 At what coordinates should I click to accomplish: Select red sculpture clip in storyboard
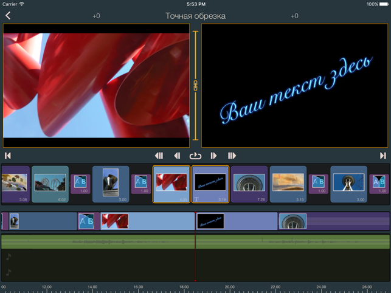pos(171,184)
